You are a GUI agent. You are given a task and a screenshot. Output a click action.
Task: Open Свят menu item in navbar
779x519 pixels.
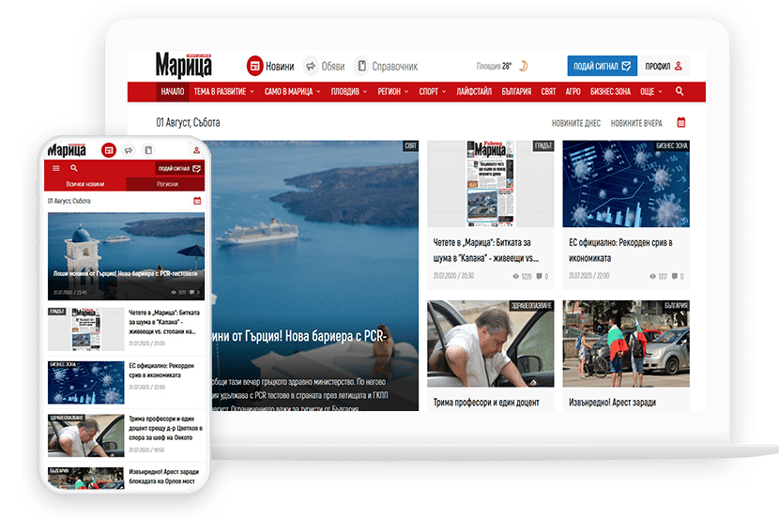click(548, 92)
